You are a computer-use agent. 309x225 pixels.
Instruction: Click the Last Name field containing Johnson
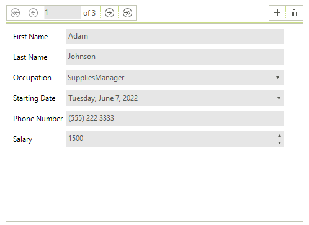pos(175,57)
